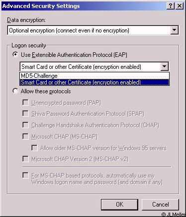Click the Advanced Security Settings title bar
The width and height of the screenshot is (186, 217).
[84, 6]
